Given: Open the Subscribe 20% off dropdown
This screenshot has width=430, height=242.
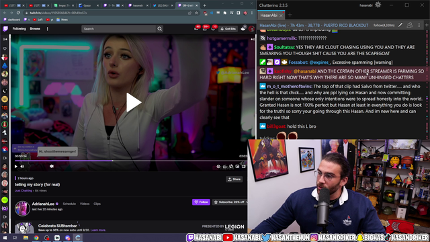Looking at the screenshot, I should click(230, 202).
